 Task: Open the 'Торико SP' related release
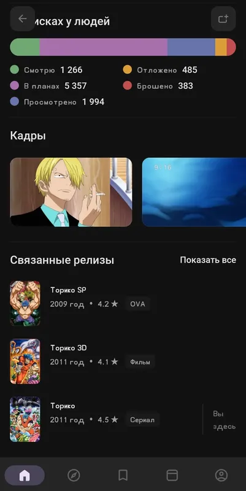tap(123, 303)
